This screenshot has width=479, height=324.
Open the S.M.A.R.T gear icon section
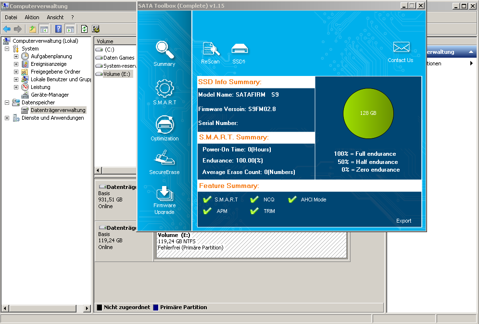[x=164, y=88]
